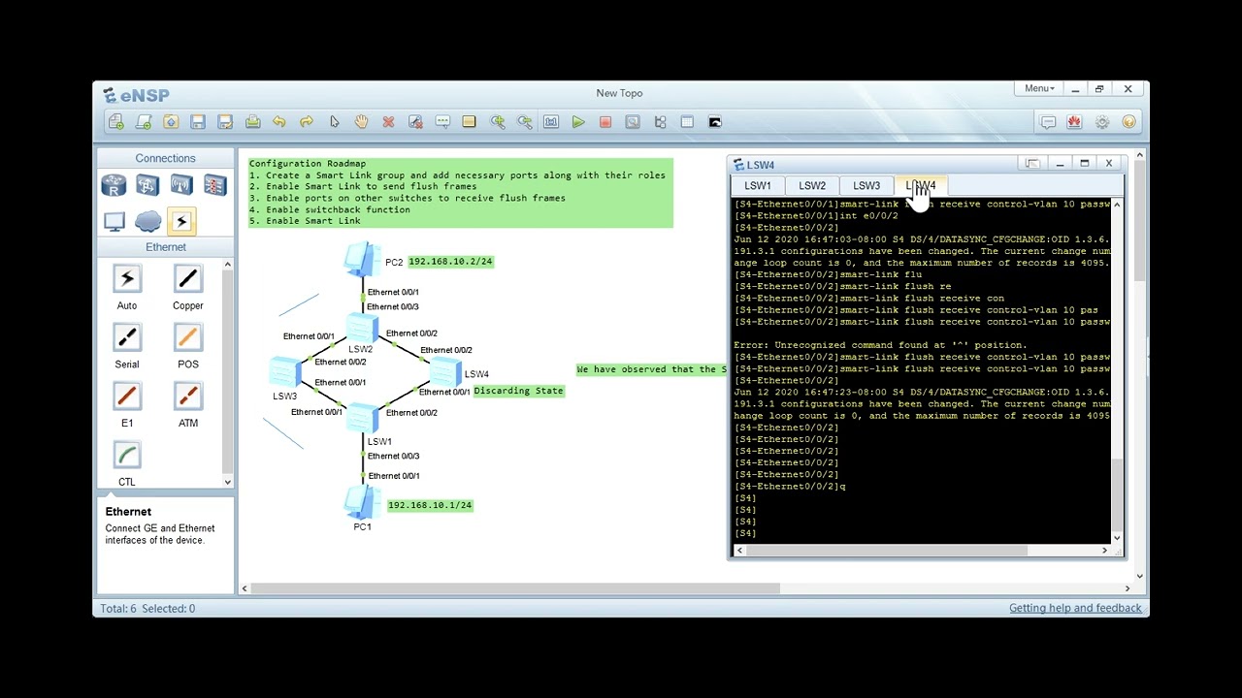
Task: Click the 192.168.10.1/24 address label
Action: [x=430, y=505]
